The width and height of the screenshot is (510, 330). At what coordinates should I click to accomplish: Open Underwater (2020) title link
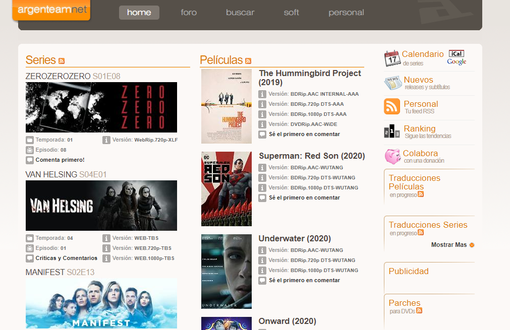pyautogui.click(x=295, y=238)
